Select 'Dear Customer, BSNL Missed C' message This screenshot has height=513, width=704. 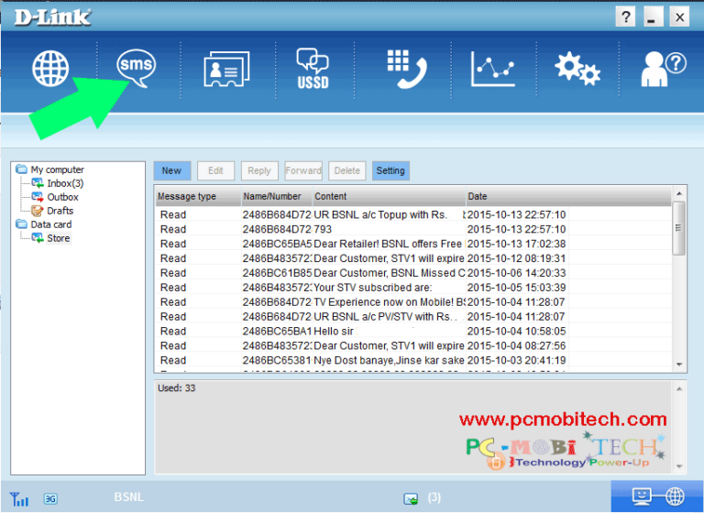point(413,273)
